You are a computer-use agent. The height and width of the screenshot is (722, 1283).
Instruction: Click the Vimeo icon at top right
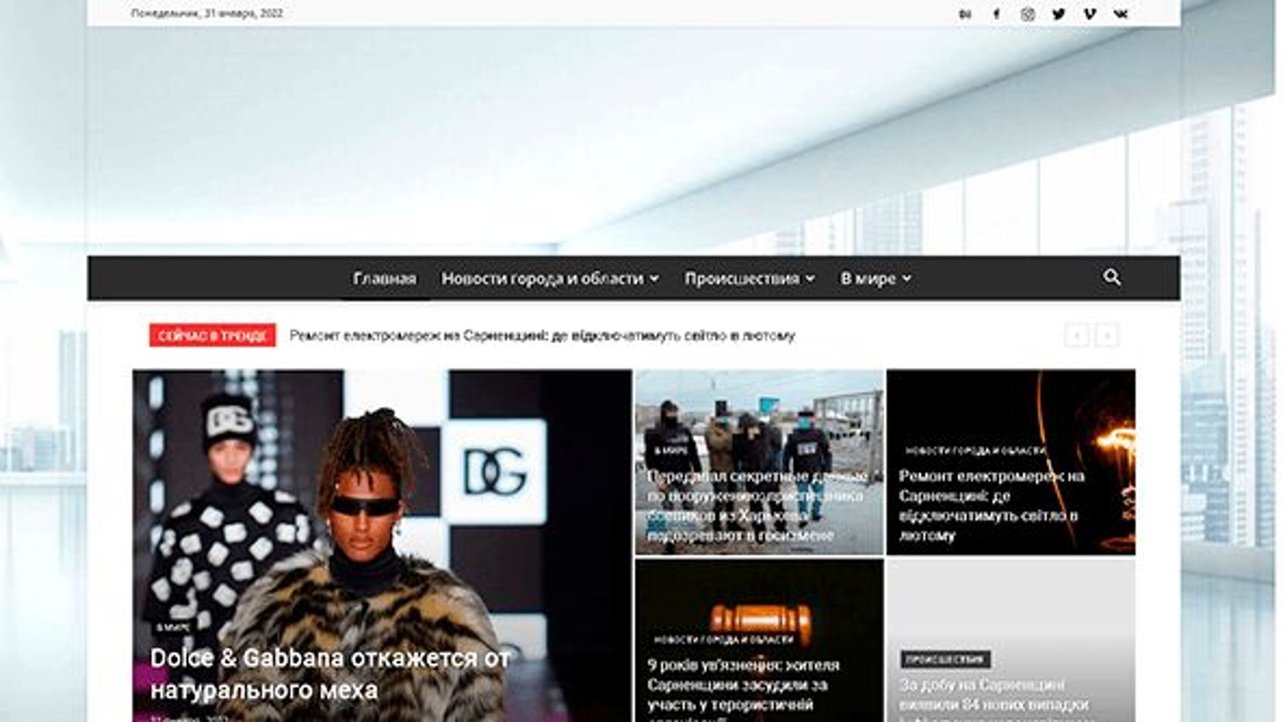(1090, 14)
